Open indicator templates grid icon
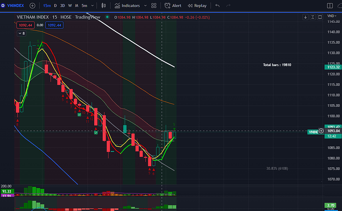This screenshot has width=342, height=211. (x=154, y=5)
